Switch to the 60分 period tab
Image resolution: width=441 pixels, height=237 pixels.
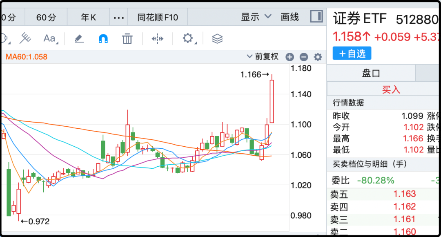click(x=46, y=18)
